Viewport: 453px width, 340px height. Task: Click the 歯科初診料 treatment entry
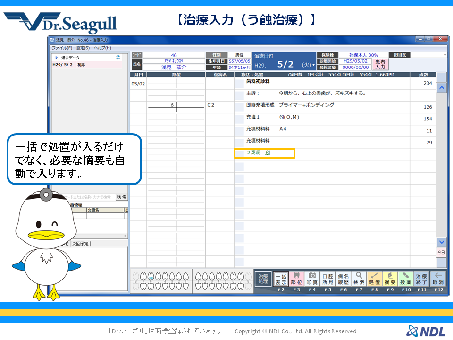(258, 82)
